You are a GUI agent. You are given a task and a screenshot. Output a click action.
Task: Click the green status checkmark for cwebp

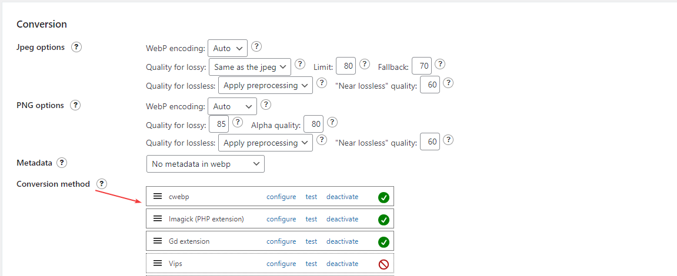click(x=383, y=197)
